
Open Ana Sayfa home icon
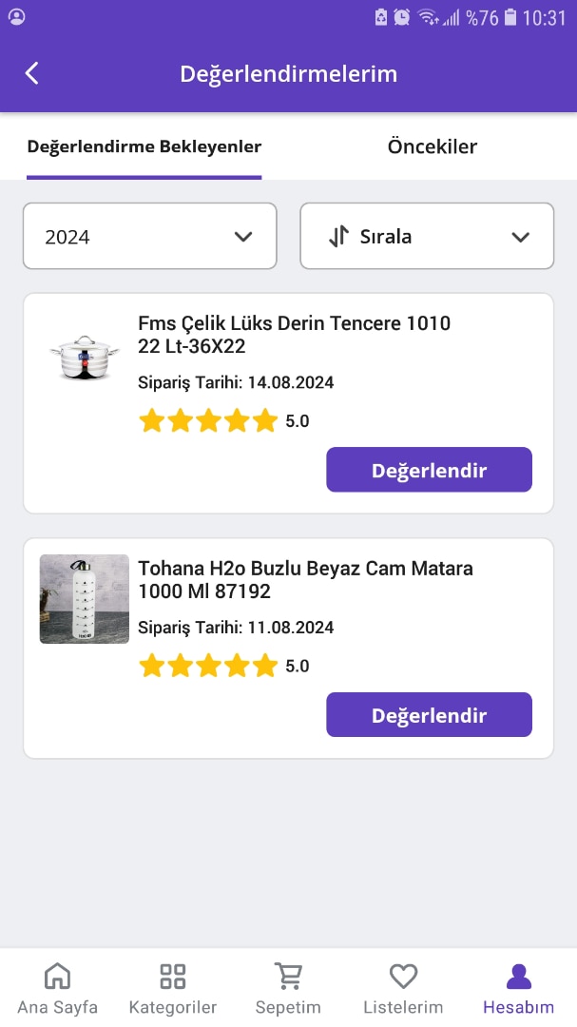(x=57, y=977)
